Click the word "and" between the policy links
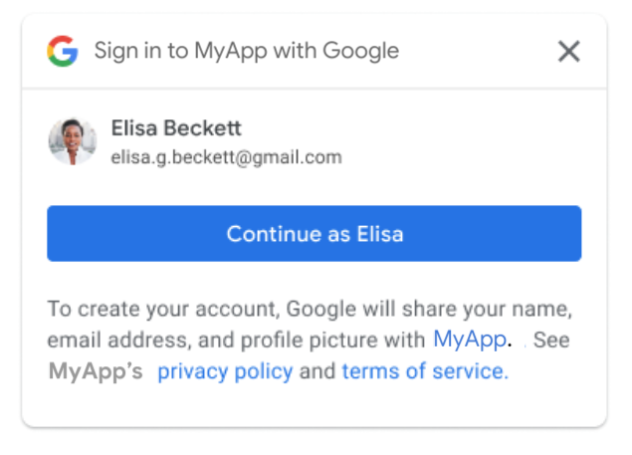The image size is (632, 455). coord(316,371)
